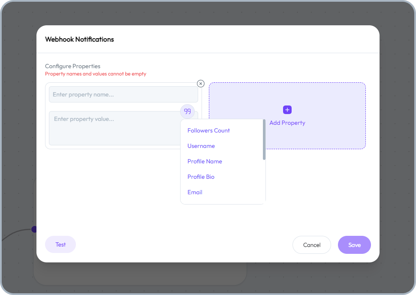Click the empty-value warning message text
The width and height of the screenshot is (416, 295).
pyautogui.click(x=95, y=74)
